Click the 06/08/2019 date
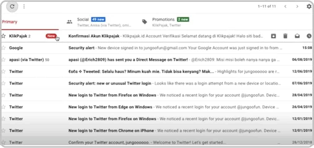The width and height of the screenshot is (314, 148). [302, 60]
